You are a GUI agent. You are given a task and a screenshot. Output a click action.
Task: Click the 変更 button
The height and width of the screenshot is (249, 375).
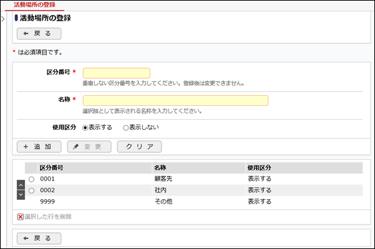pos(89,146)
